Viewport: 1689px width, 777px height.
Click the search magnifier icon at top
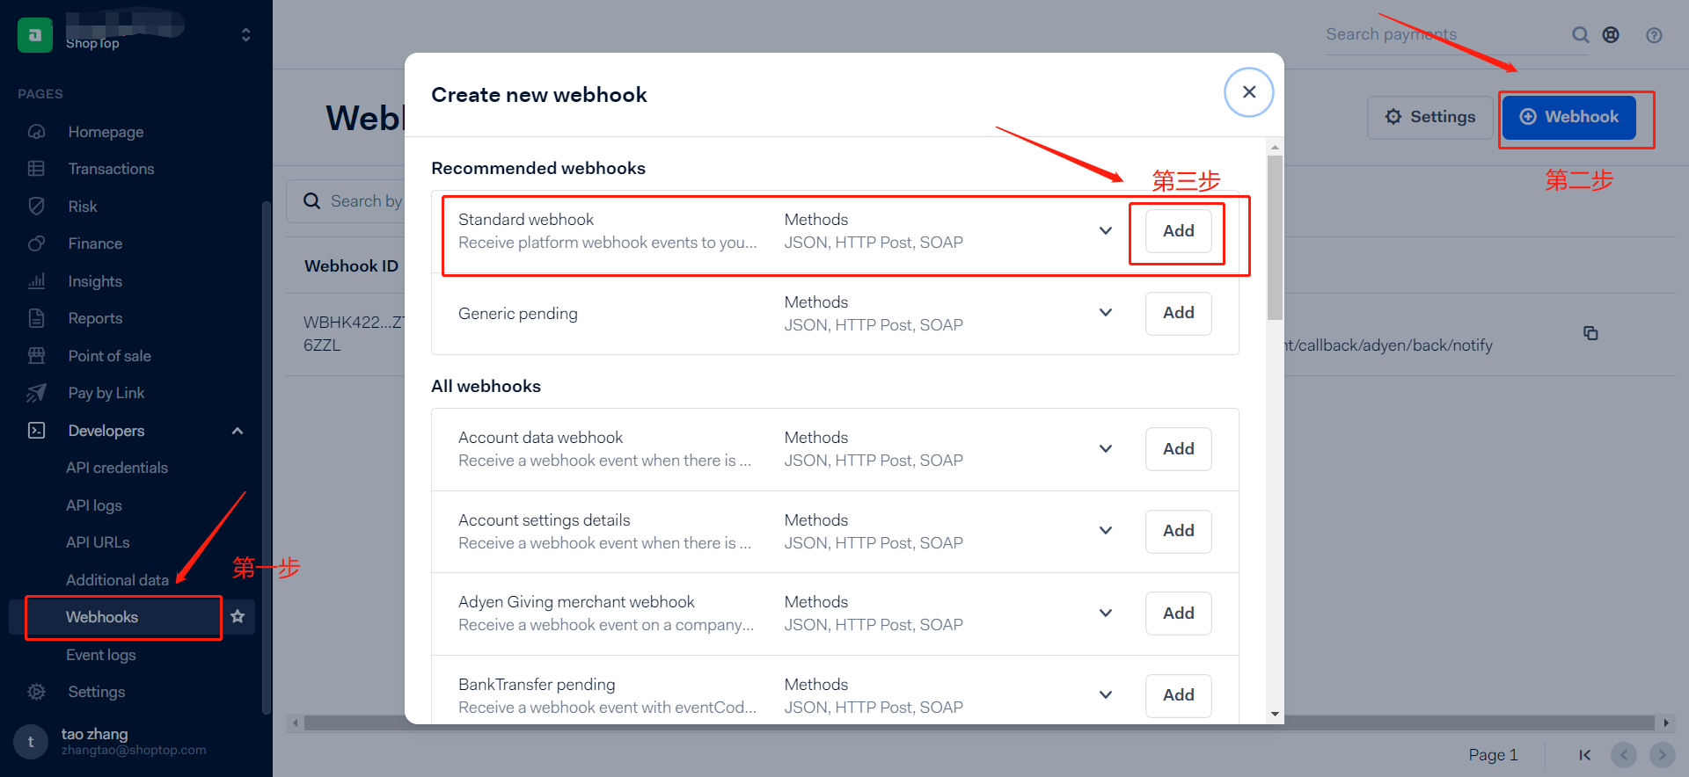click(1581, 35)
